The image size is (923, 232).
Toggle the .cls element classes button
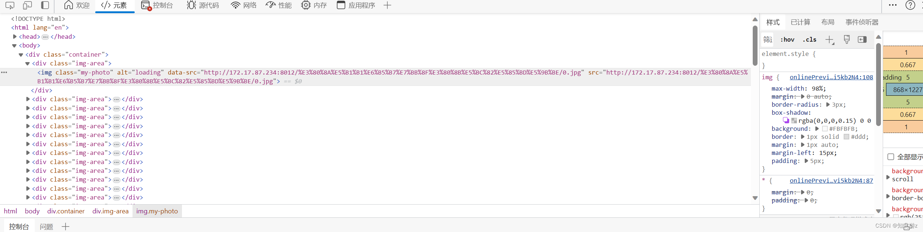pos(809,39)
